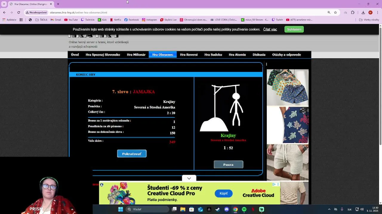The image size is (382, 214).
Task: Open the Facebook bookmark
Action: [x=132, y=20]
